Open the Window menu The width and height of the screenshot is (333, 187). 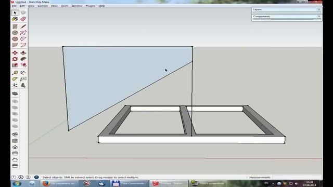(77, 6)
